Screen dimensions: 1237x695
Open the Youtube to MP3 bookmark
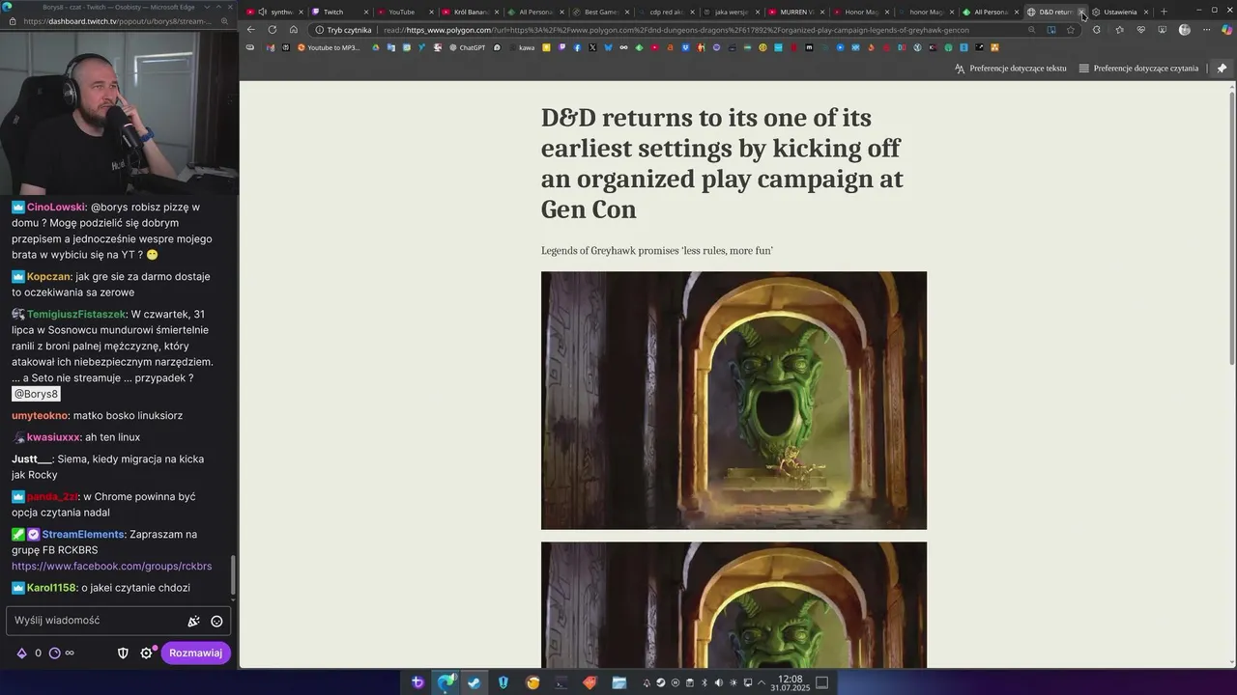(329, 47)
